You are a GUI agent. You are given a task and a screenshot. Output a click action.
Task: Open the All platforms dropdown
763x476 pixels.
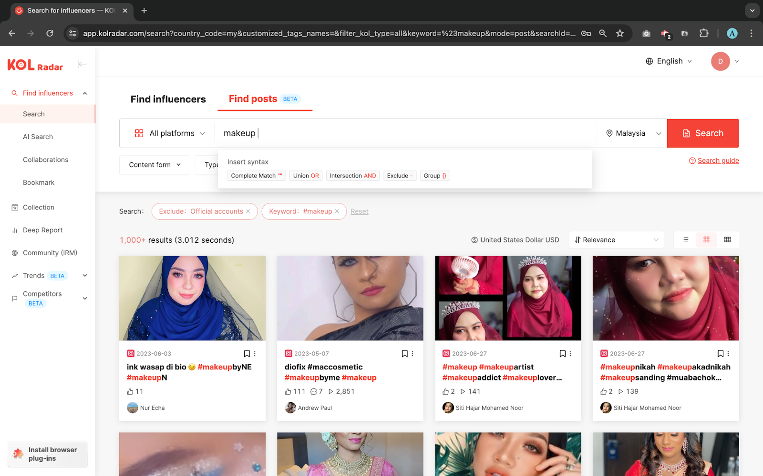(170, 133)
